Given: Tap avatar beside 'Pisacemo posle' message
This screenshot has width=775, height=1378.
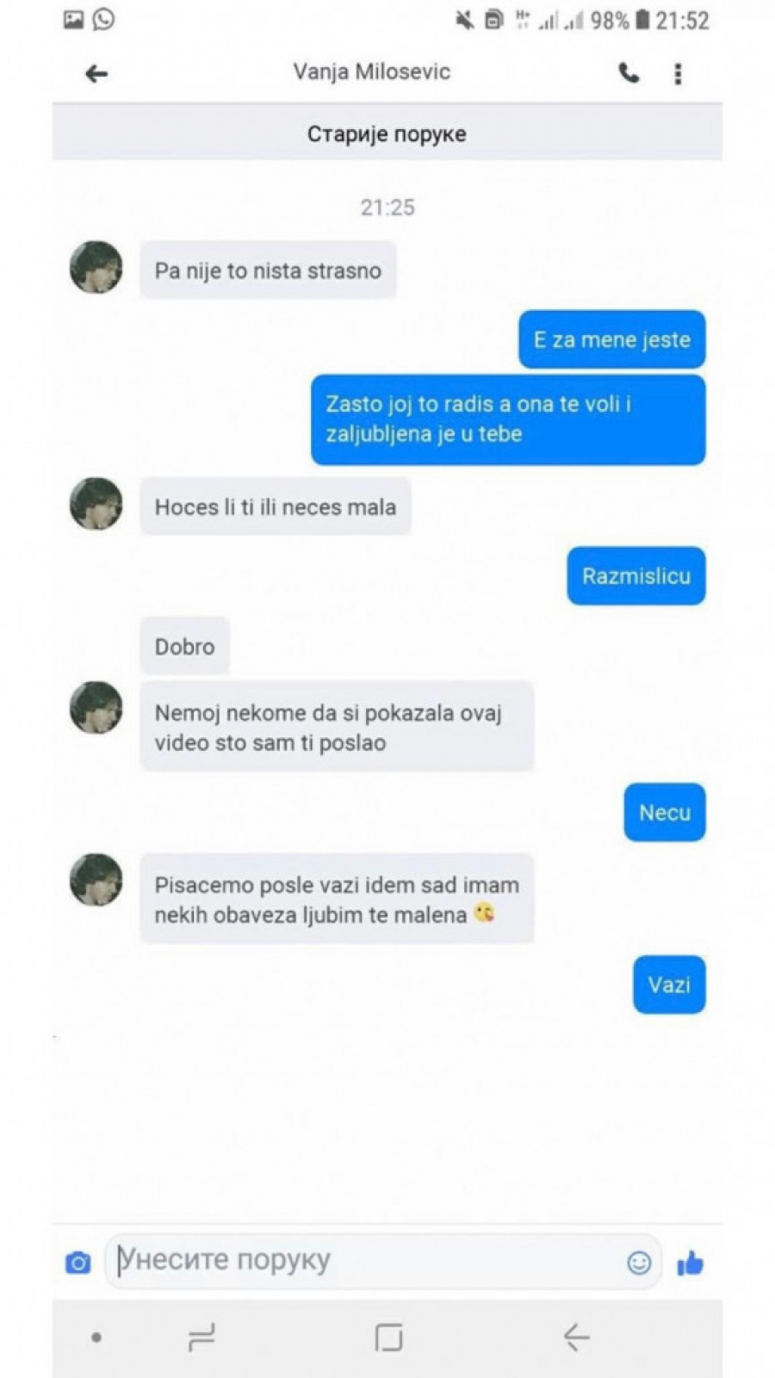Looking at the screenshot, I should coord(96,879).
